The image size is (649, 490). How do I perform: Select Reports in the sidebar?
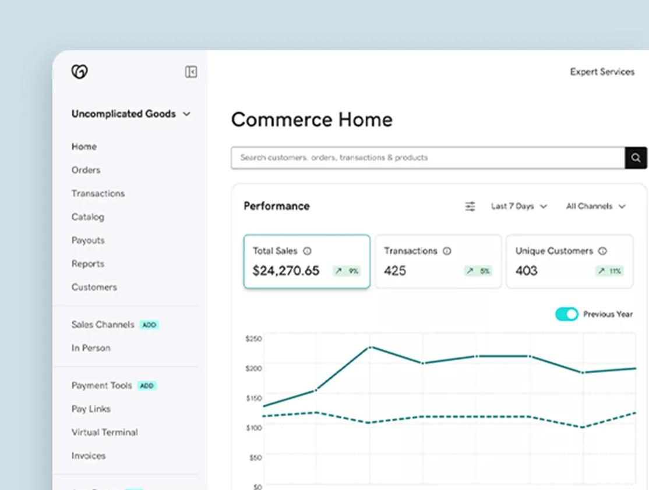[x=88, y=264]
